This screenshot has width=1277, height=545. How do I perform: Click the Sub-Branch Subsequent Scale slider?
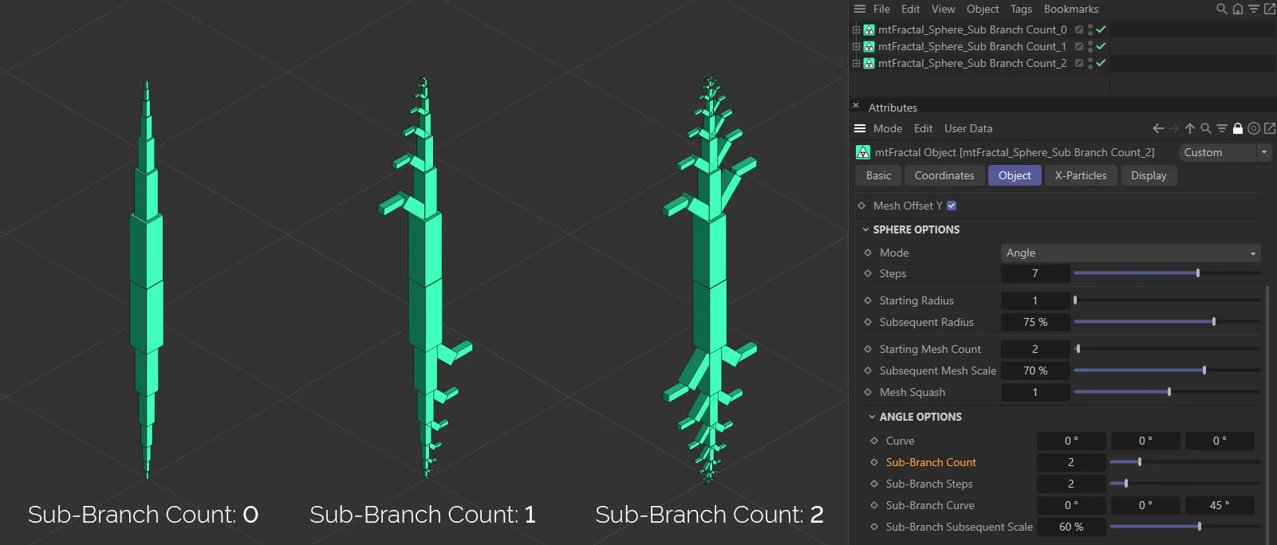pos(1184,527)
